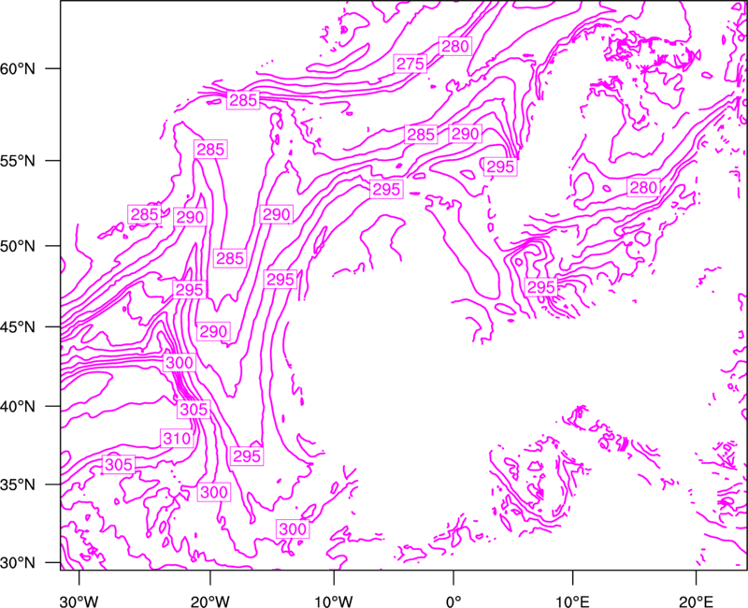
Task: Click the 30°N latitude axis label
Action: 18,563
